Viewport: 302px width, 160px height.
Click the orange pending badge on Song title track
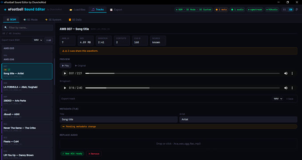tap(5, 70)
